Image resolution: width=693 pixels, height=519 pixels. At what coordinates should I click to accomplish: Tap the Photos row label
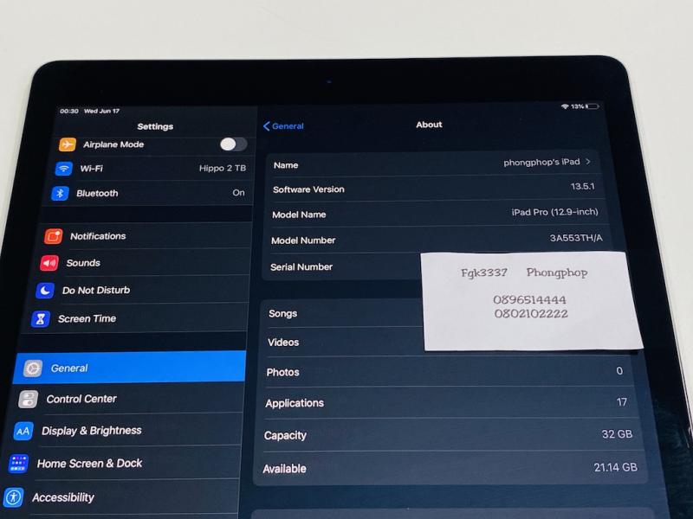[x=283, y=373]
